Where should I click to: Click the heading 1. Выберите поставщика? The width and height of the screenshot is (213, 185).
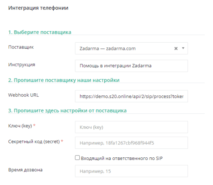click(40, 32)
